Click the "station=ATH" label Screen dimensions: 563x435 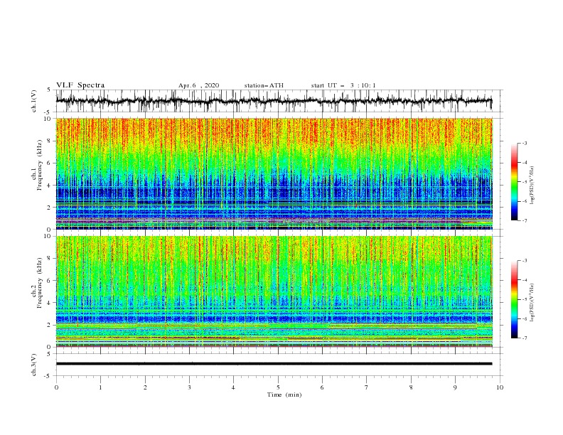264,85
